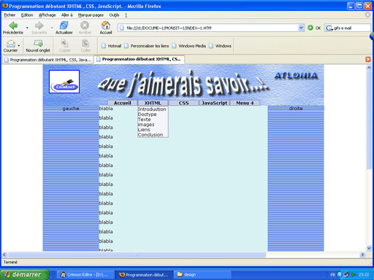
Task: Create a new tab with Nouvel onglet
Action: 38,44
